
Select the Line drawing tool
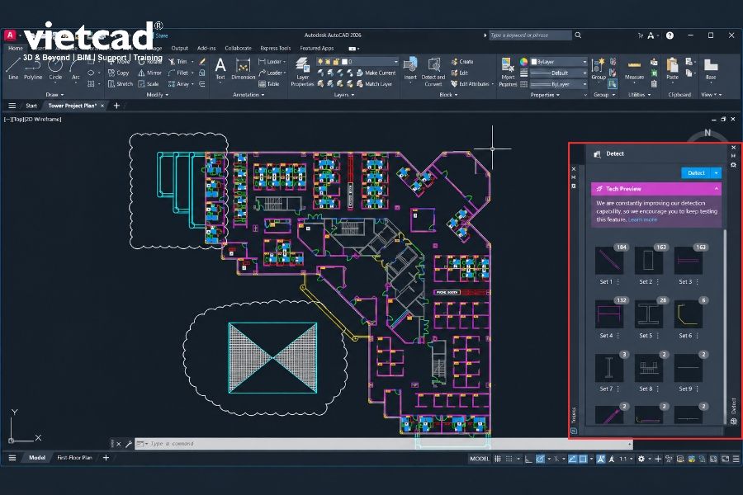(x=13, y=68)
